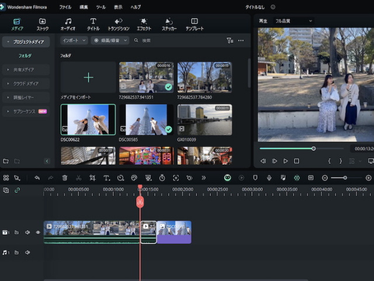Click the play button in preview
This screenshot has width=374, height=281.
tap(285, 160)
